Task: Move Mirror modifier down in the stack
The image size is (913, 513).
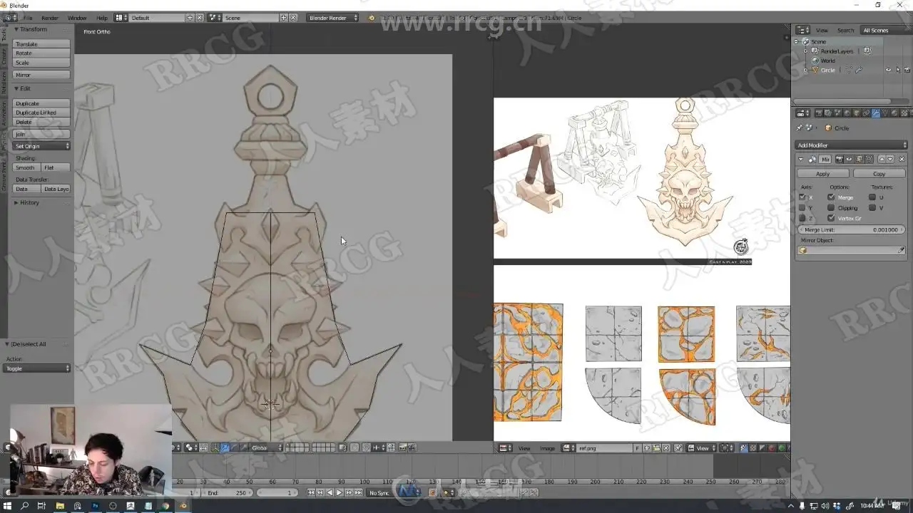Action: click(890, 159)
